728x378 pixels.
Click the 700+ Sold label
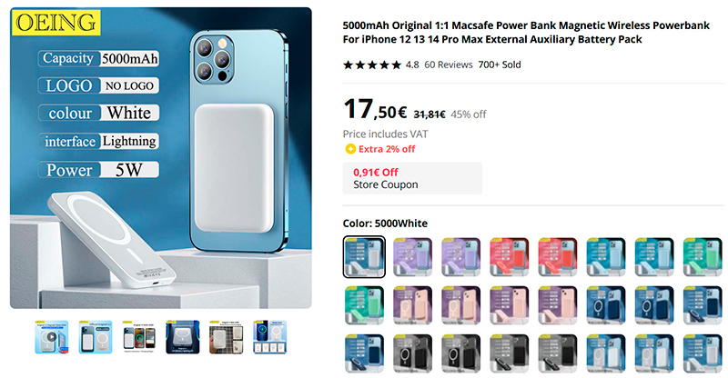(x=500, y=65)
